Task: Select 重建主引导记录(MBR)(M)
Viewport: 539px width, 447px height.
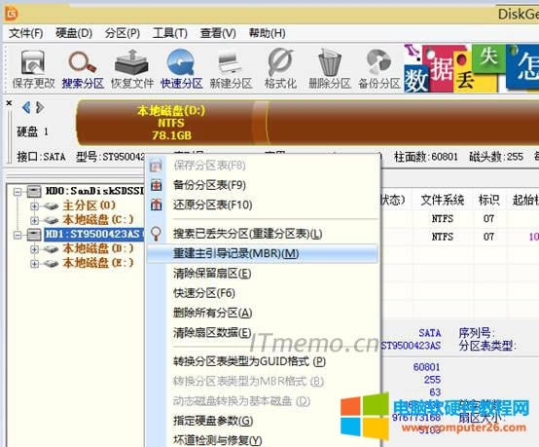Action: tap(263, 253)
